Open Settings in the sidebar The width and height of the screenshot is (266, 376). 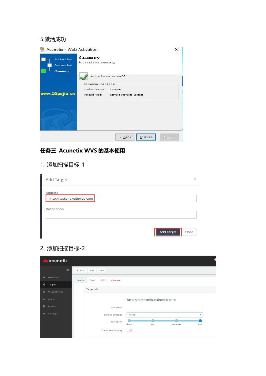52,314
